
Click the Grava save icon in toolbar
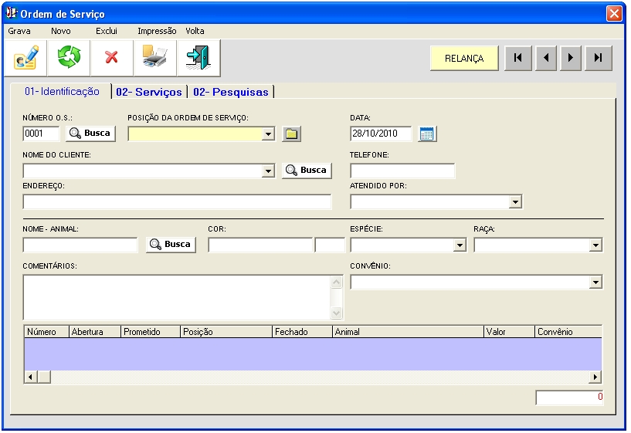pyautogui.click(x=25, y=58)
